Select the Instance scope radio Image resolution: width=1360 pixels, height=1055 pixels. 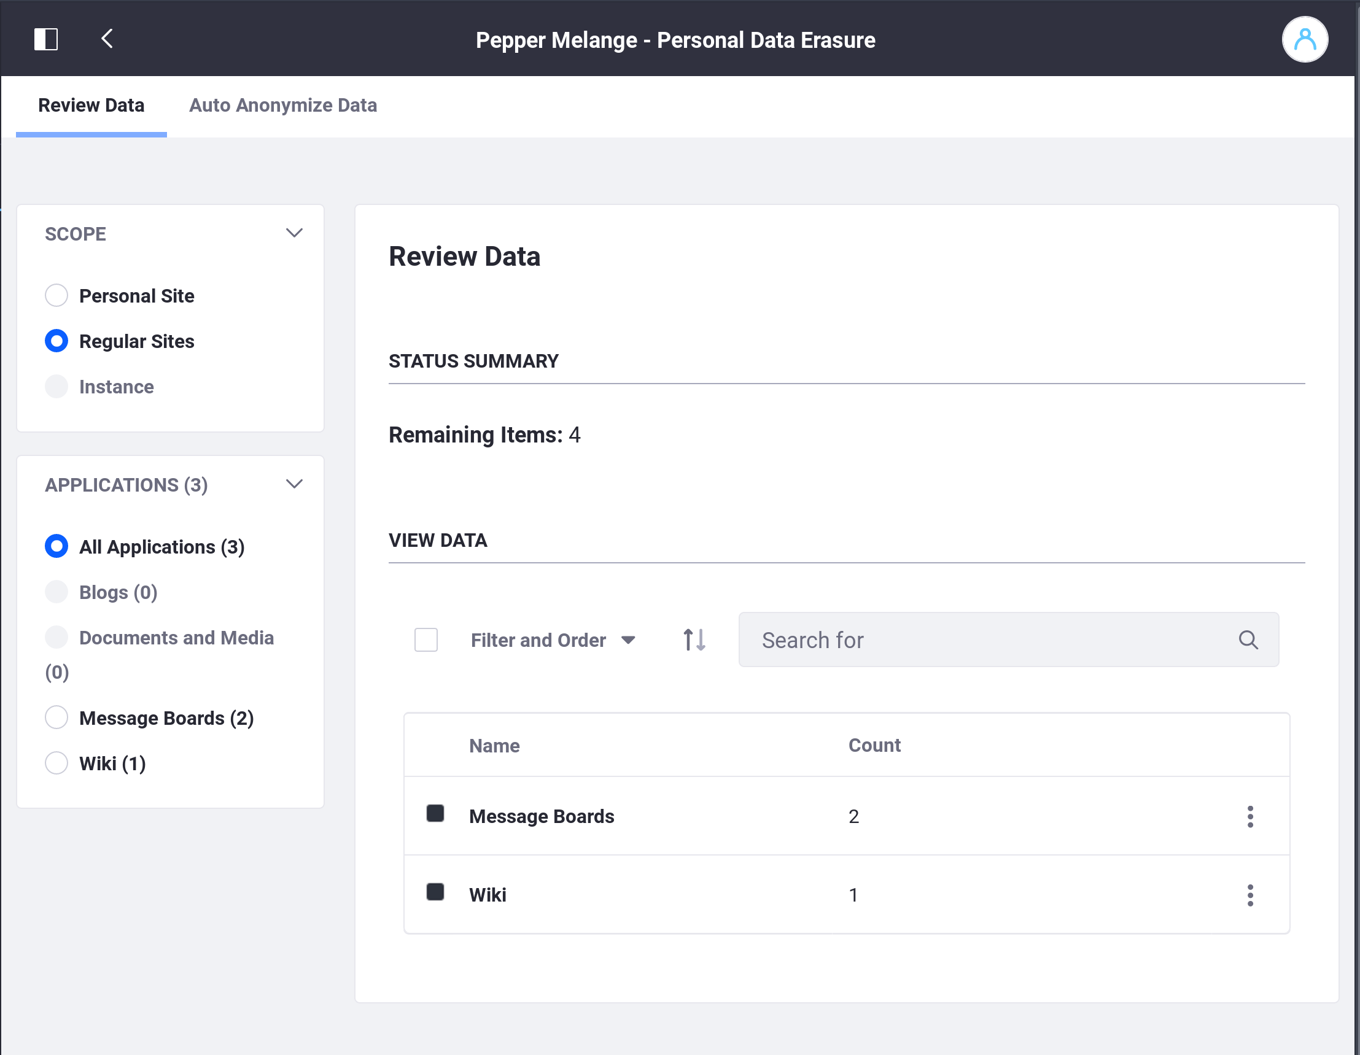[56, 386]
